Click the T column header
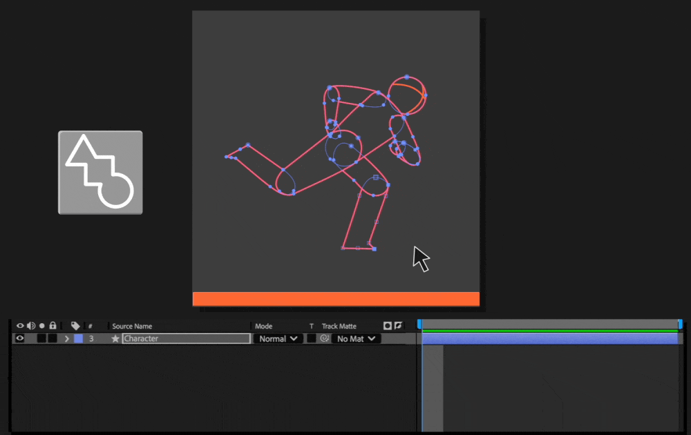Screen dimensions: 691x435 [311, 326]
